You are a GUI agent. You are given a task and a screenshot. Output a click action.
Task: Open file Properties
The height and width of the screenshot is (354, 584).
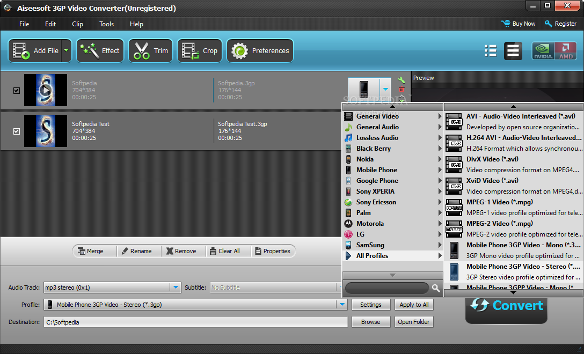(x=272, y=251)
